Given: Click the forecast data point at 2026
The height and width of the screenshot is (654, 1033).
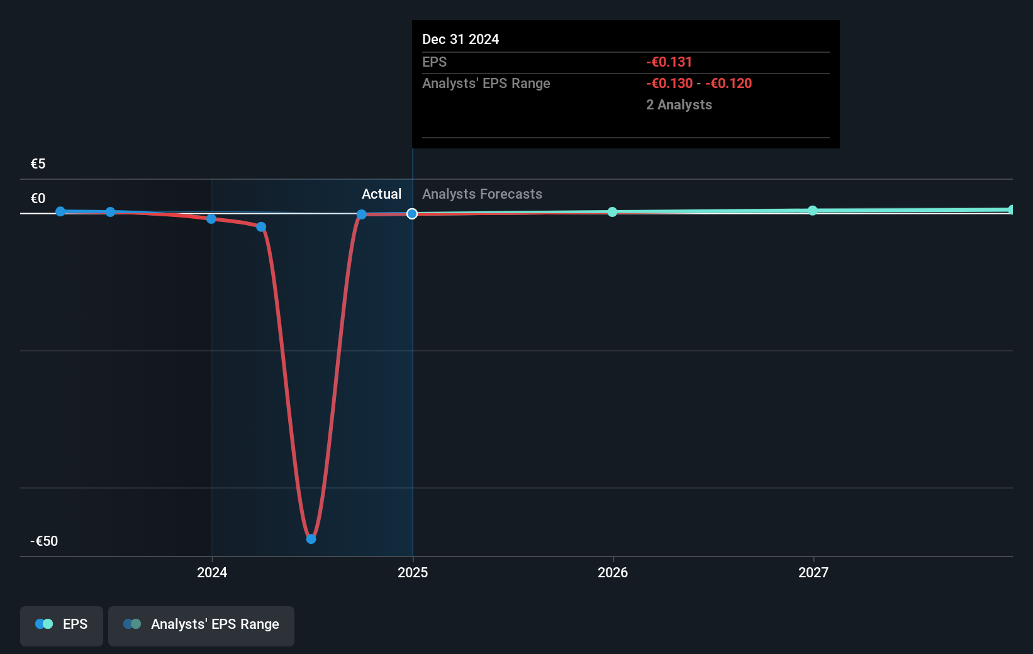Looking at the screenshot, I should [612, 212].
